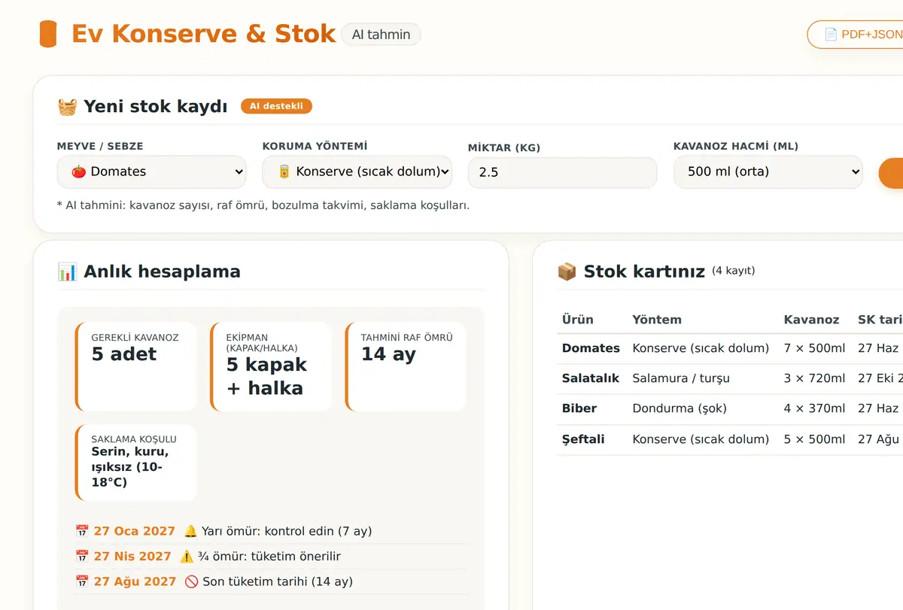Click the date text 27 Nis 2027

click(x=132, y=557)
